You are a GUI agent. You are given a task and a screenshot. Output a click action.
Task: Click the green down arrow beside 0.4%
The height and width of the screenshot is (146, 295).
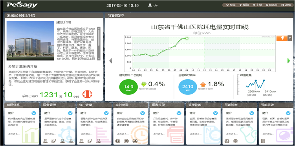click(x=144, y=84)
